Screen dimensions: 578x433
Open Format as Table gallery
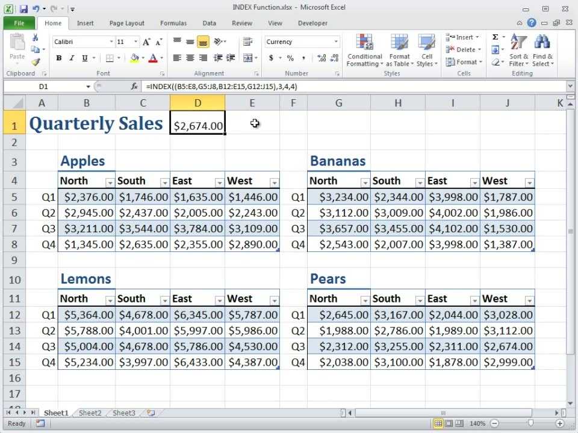(399, 51)
